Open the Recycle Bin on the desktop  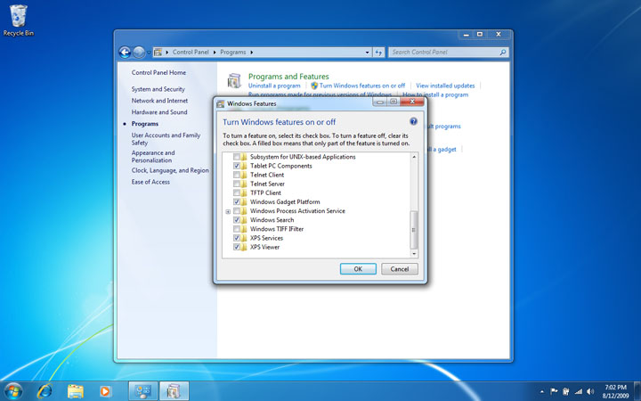pos(18,16)
